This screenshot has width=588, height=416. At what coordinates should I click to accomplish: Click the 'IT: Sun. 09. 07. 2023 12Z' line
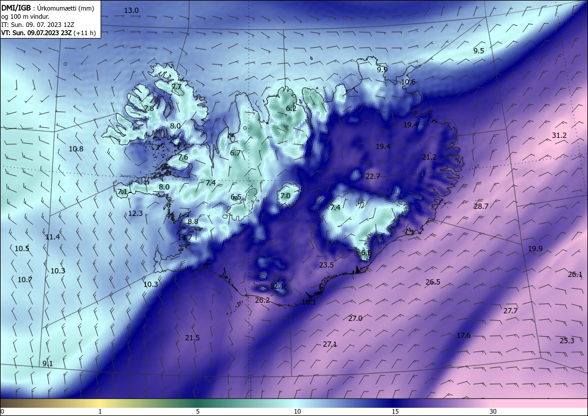click(x=38, y=25)
